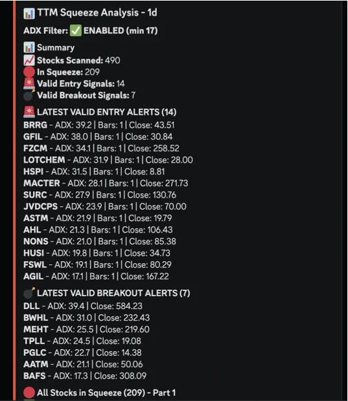Viewport: 348px width, 401px height.
Task: Click the siren icon beside LATEST VALID ENTRY ALERTS
Action: 29,112
